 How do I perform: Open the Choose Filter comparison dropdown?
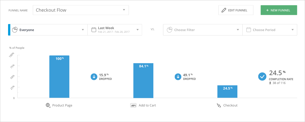click(203, 30)
